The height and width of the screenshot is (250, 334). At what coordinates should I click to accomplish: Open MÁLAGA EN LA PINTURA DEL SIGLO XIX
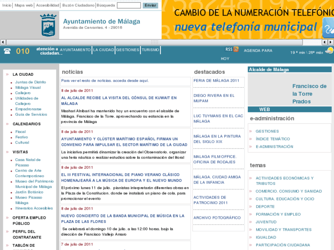click(217, 139)
